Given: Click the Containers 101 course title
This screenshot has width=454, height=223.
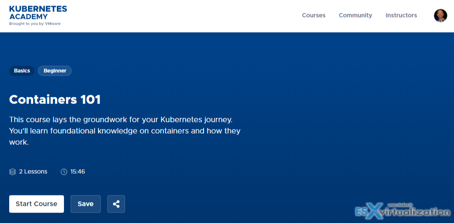Looking at the screenshot, I should [x=55, y=99].
